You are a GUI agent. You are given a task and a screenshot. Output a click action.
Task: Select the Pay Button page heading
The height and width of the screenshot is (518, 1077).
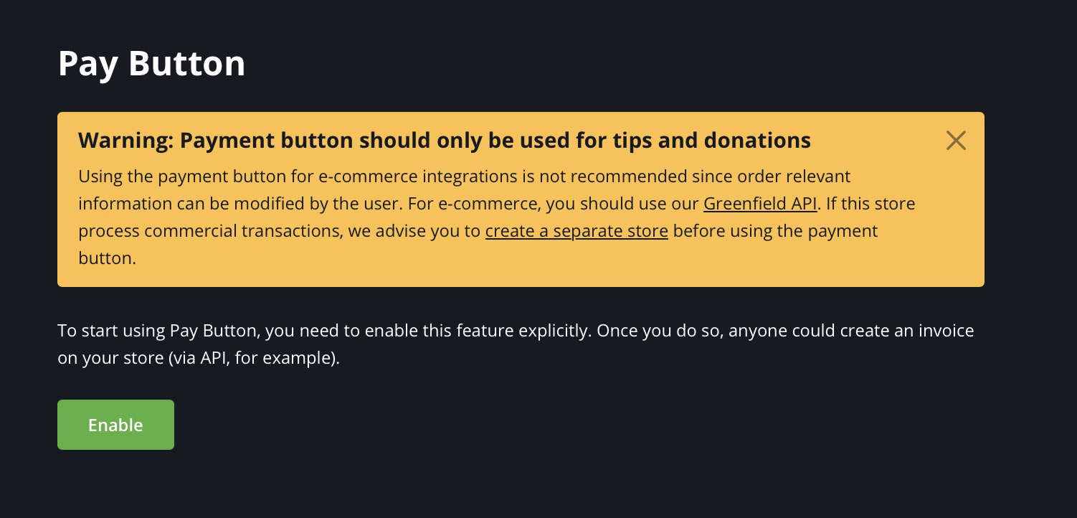click(x=151, y=63)
